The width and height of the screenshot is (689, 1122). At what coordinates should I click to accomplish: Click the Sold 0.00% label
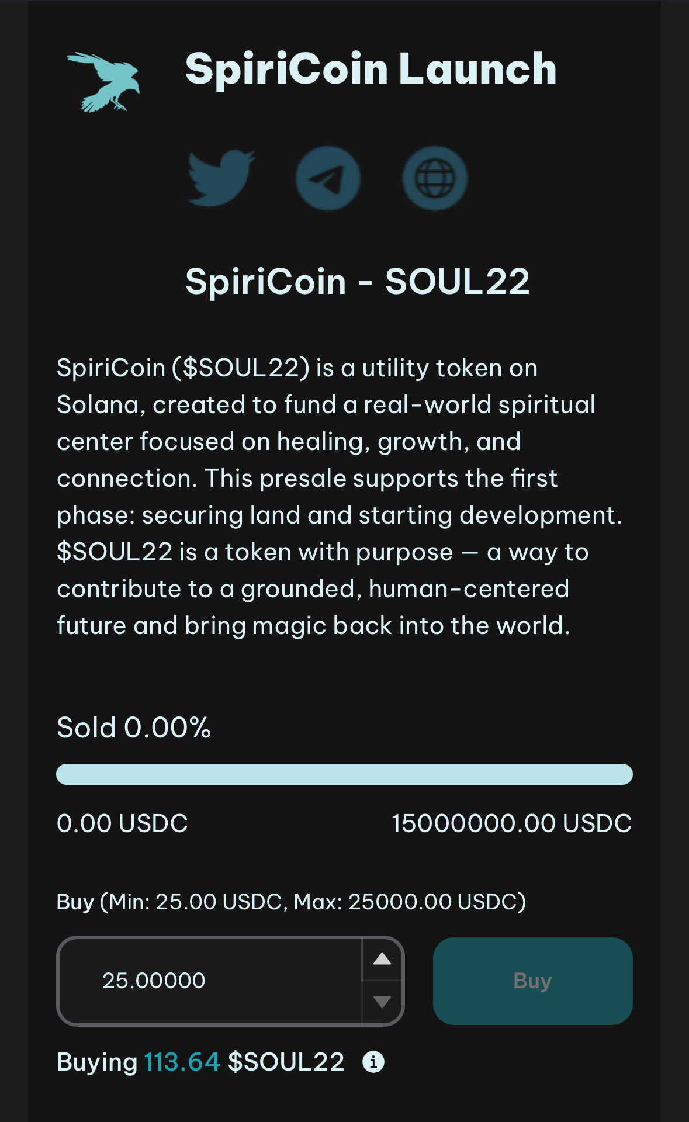134,728
